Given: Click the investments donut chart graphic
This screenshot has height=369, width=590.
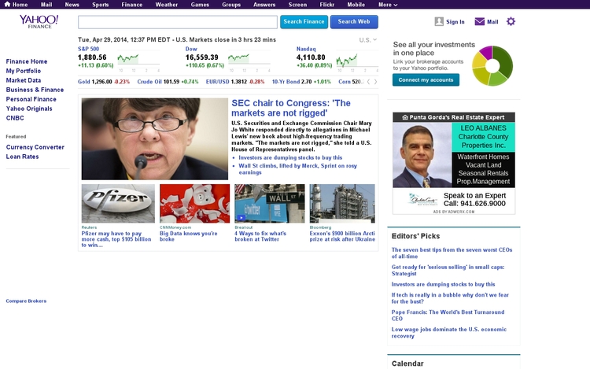Looking at the screenshot, I should pyautogui.click(x=492, y=65).
